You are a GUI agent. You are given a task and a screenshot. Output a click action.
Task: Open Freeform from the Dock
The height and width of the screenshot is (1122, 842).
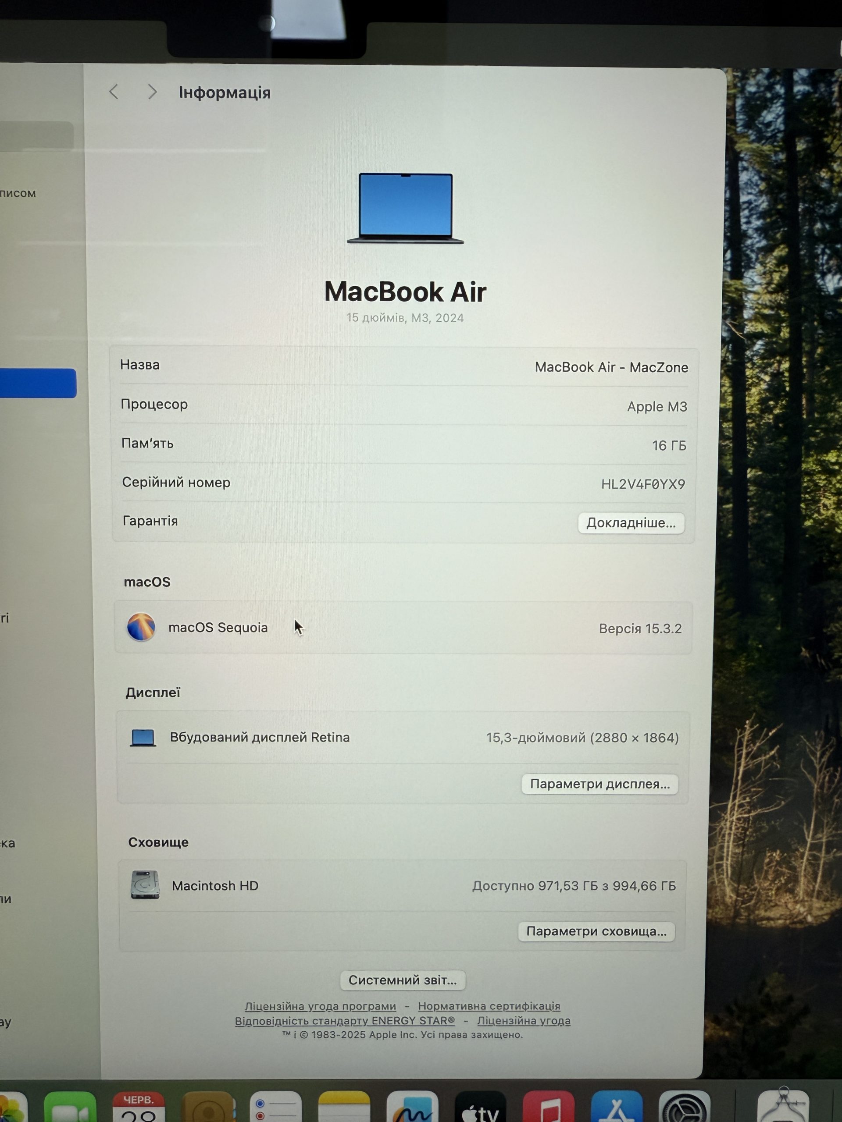point(412,1107)
